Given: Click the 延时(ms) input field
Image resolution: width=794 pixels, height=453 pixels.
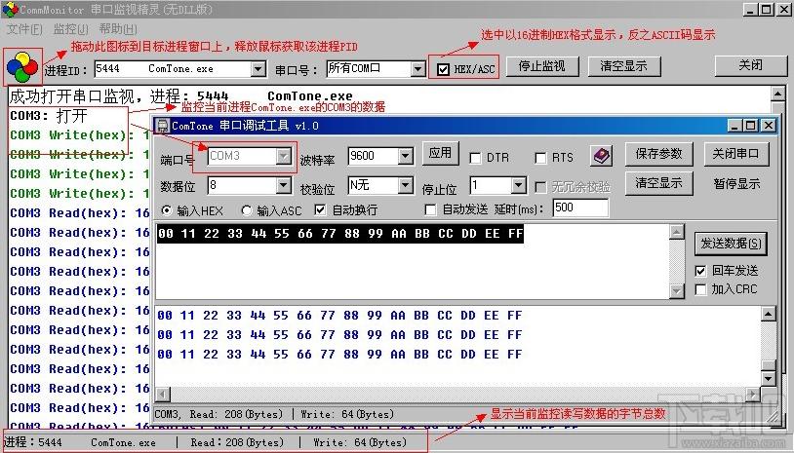Looking at the screenshot, I should [579, 208].
